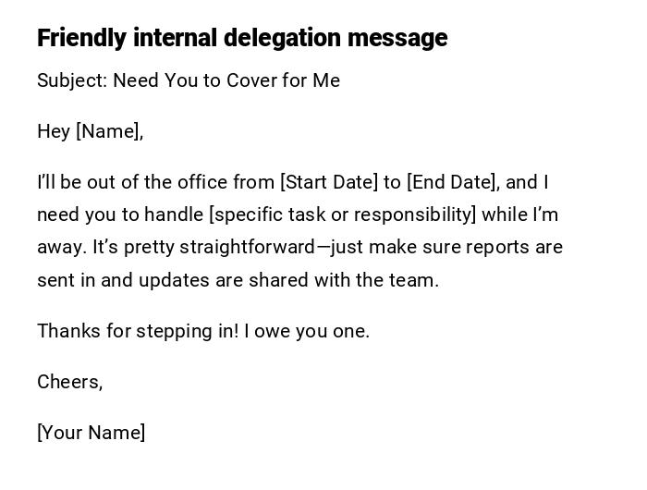Click 'Need You to Cover for Me' subject text
This screenshot has height=490, width=647.
click(226, 80)
